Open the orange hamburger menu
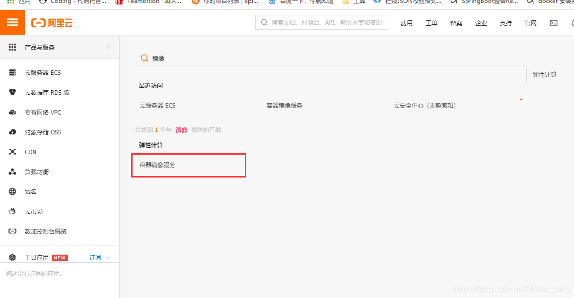This screenshot has height=298, width=574. pyautogui.click(x=12, y=23)
